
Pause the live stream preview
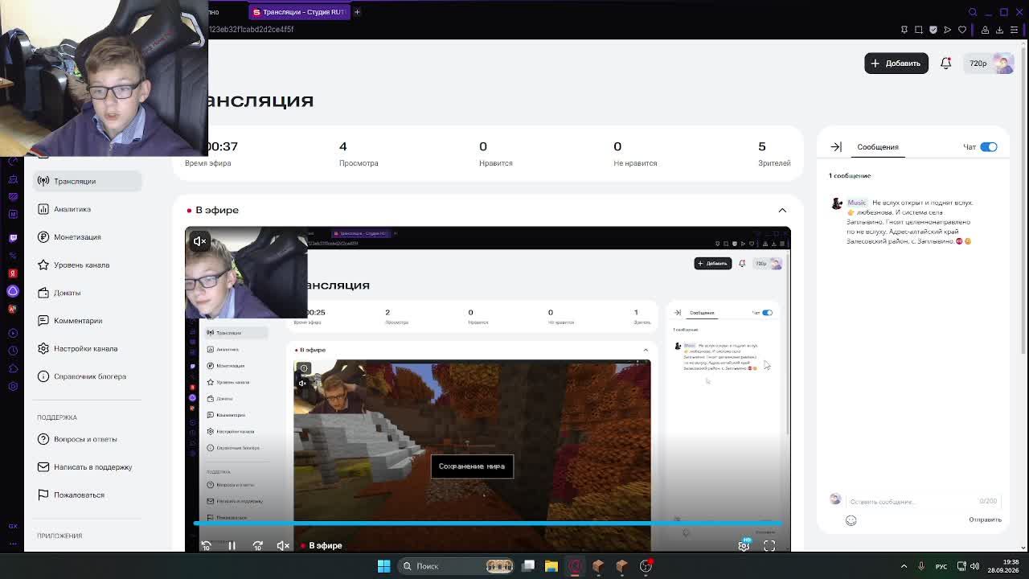click(232, 545)
